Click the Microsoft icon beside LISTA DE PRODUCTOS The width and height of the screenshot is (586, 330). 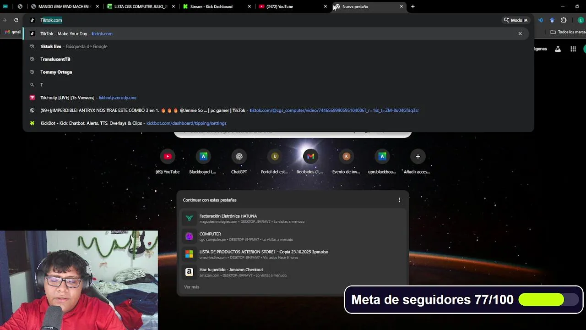pyautogui.click(x=189, y=254)
